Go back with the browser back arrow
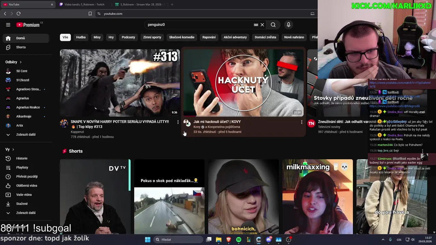This screenshot has height=245, width=436. (5, 14)
